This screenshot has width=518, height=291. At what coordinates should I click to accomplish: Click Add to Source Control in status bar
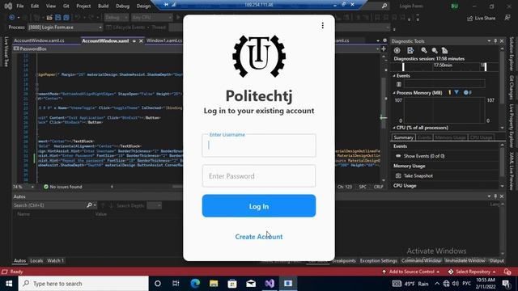tap(410, 272)
